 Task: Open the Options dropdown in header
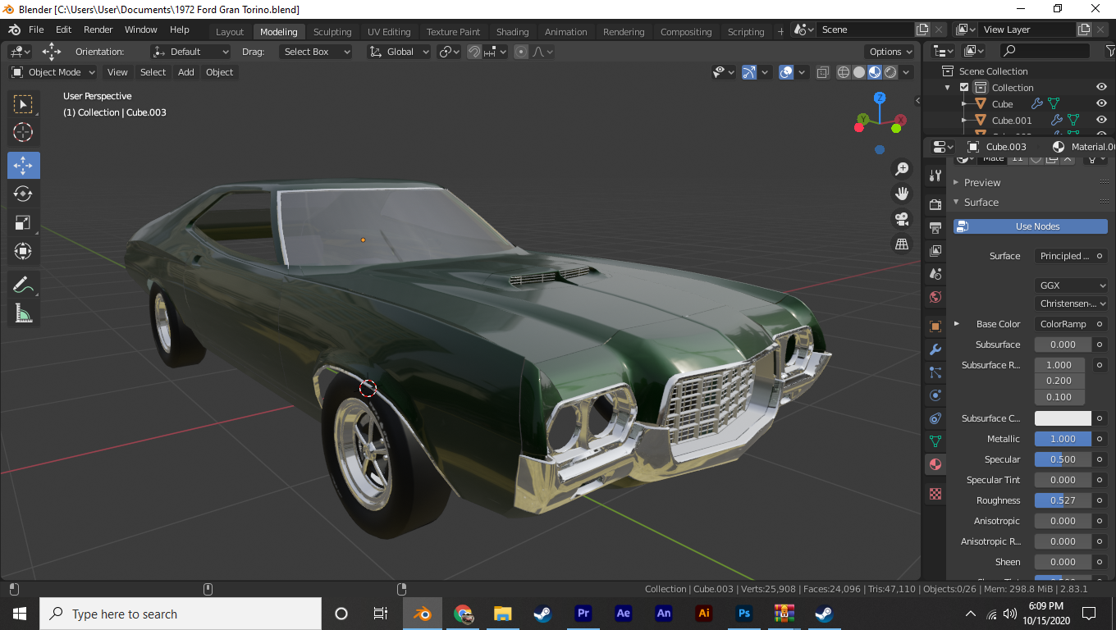[x=890, y=52]
